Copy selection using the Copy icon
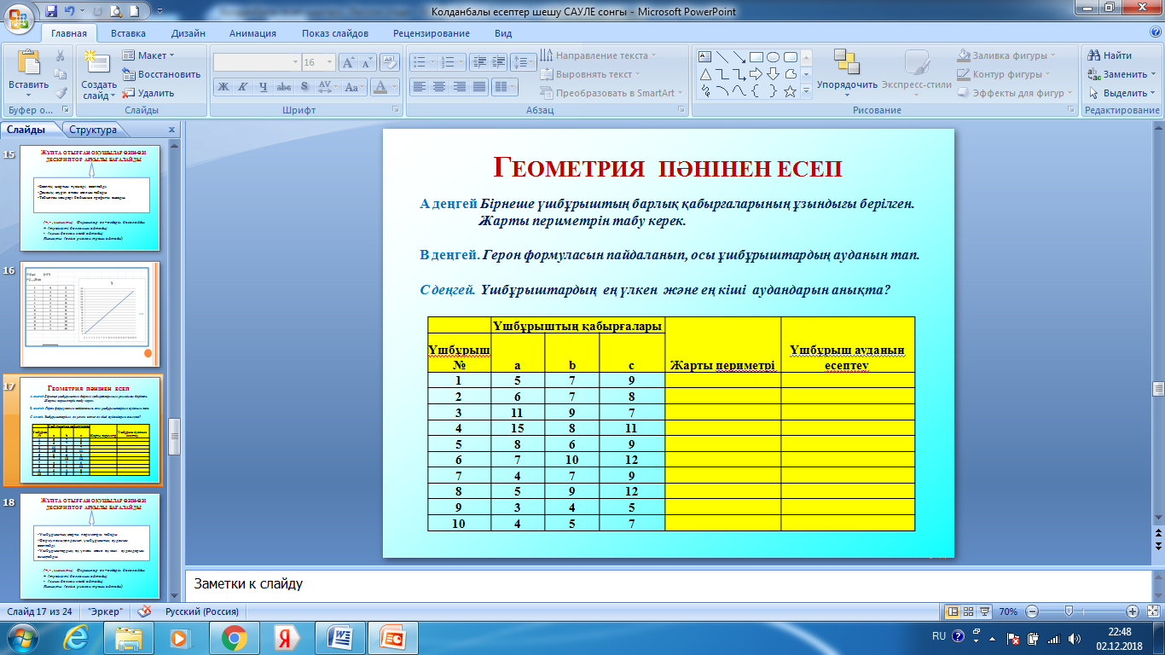This screenshot has width=1165, height=655. (61, 74)
